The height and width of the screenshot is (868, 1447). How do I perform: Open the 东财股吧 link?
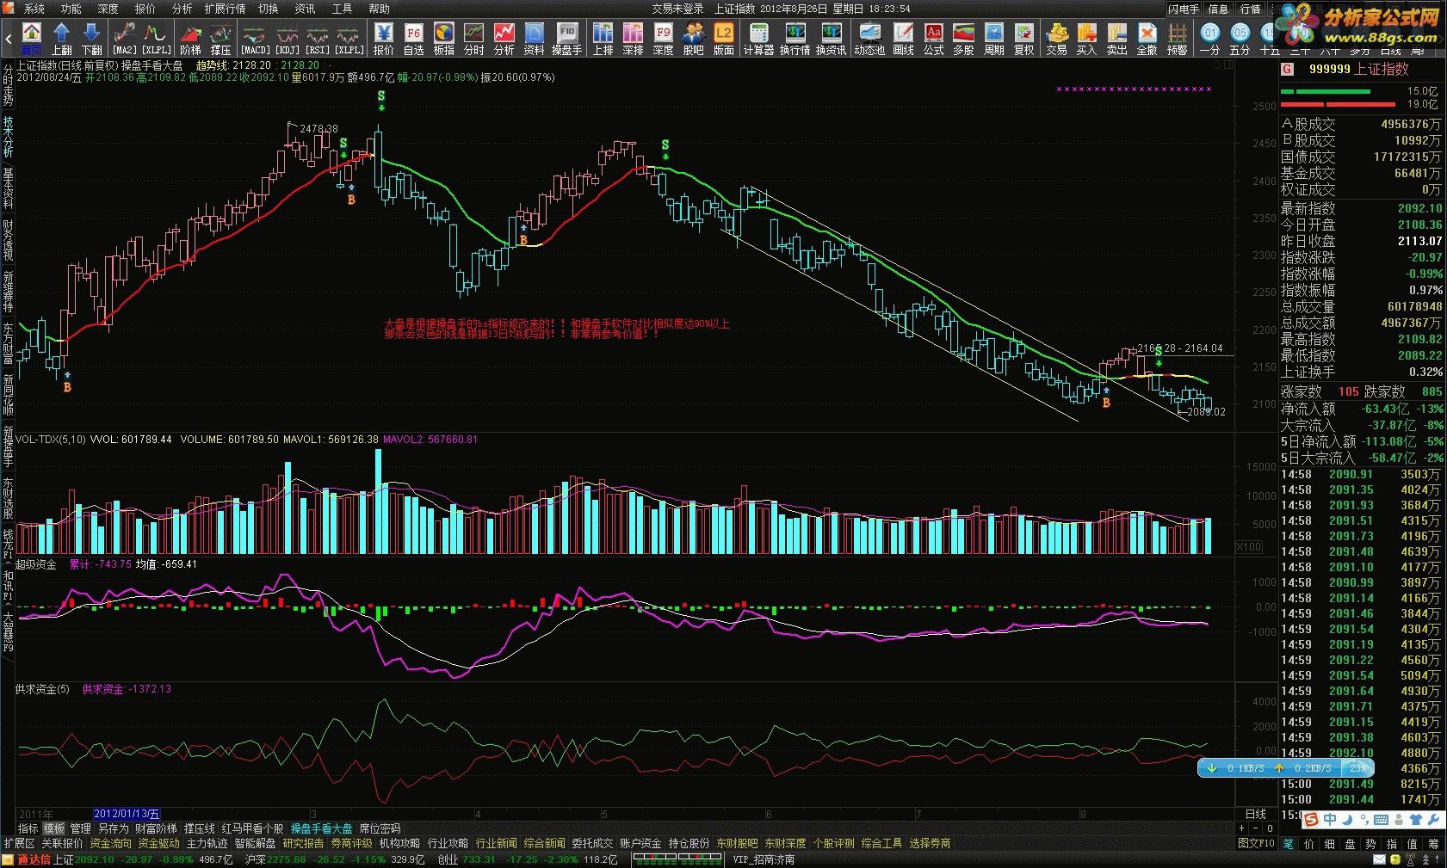[x=737, y=844]
